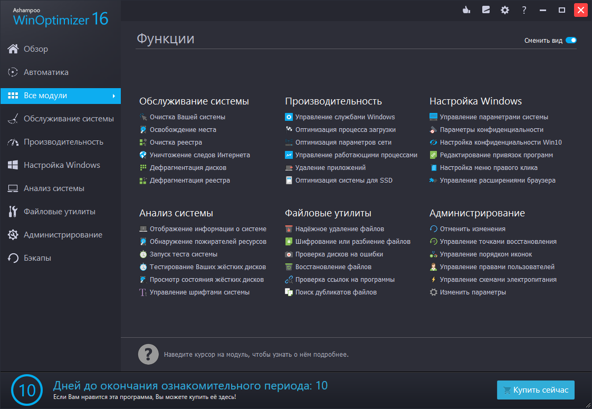Click the Бэкапы circular arrow icon

point(13,258)
